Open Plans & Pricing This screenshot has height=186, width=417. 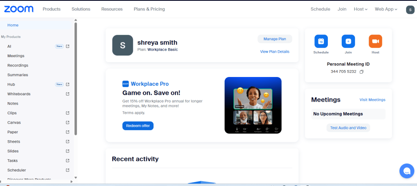pyautogui.click(x=149, y=9)
